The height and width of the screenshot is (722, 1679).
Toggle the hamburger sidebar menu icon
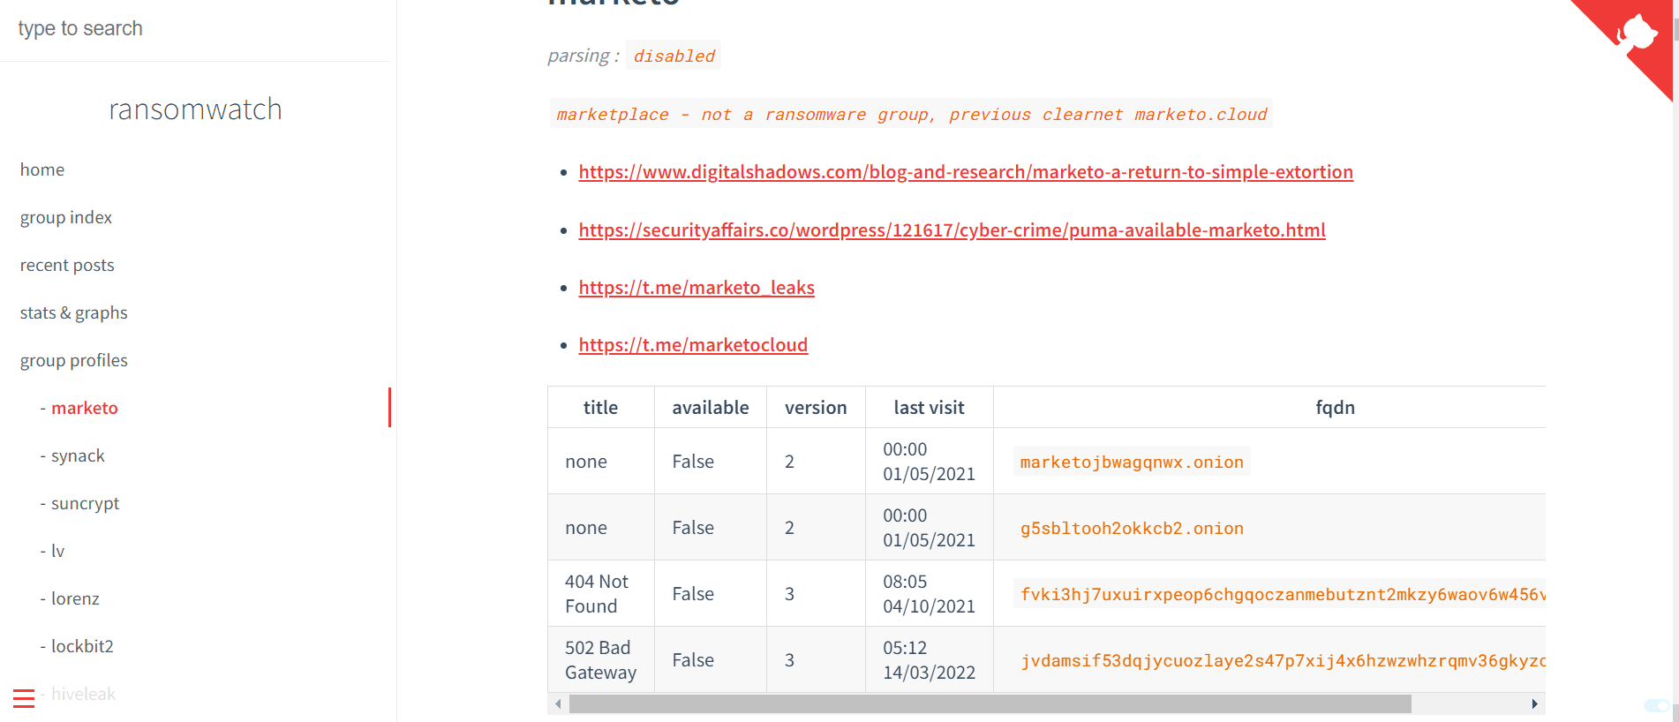point(24,697)
